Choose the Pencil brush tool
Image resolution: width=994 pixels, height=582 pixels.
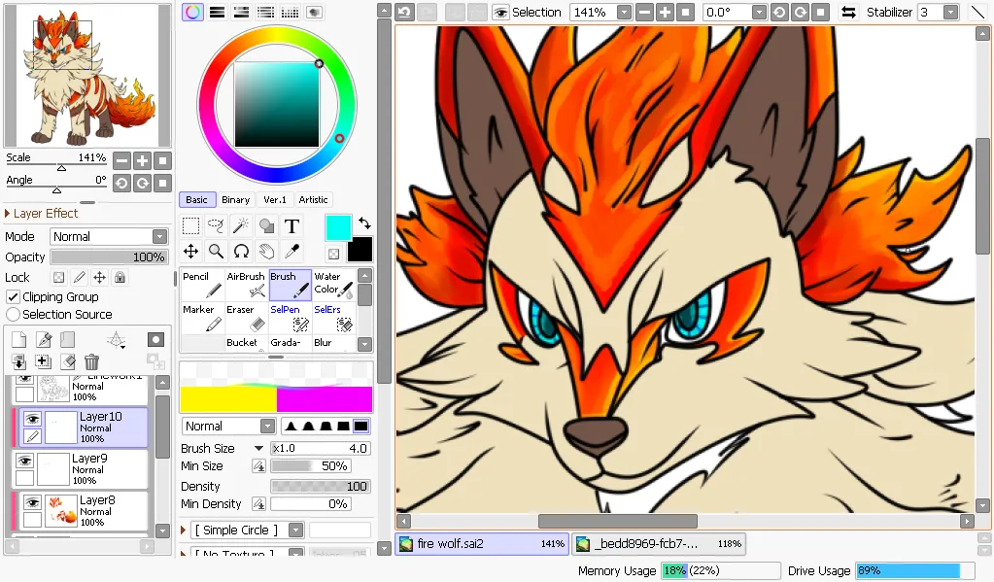[202, 285]
